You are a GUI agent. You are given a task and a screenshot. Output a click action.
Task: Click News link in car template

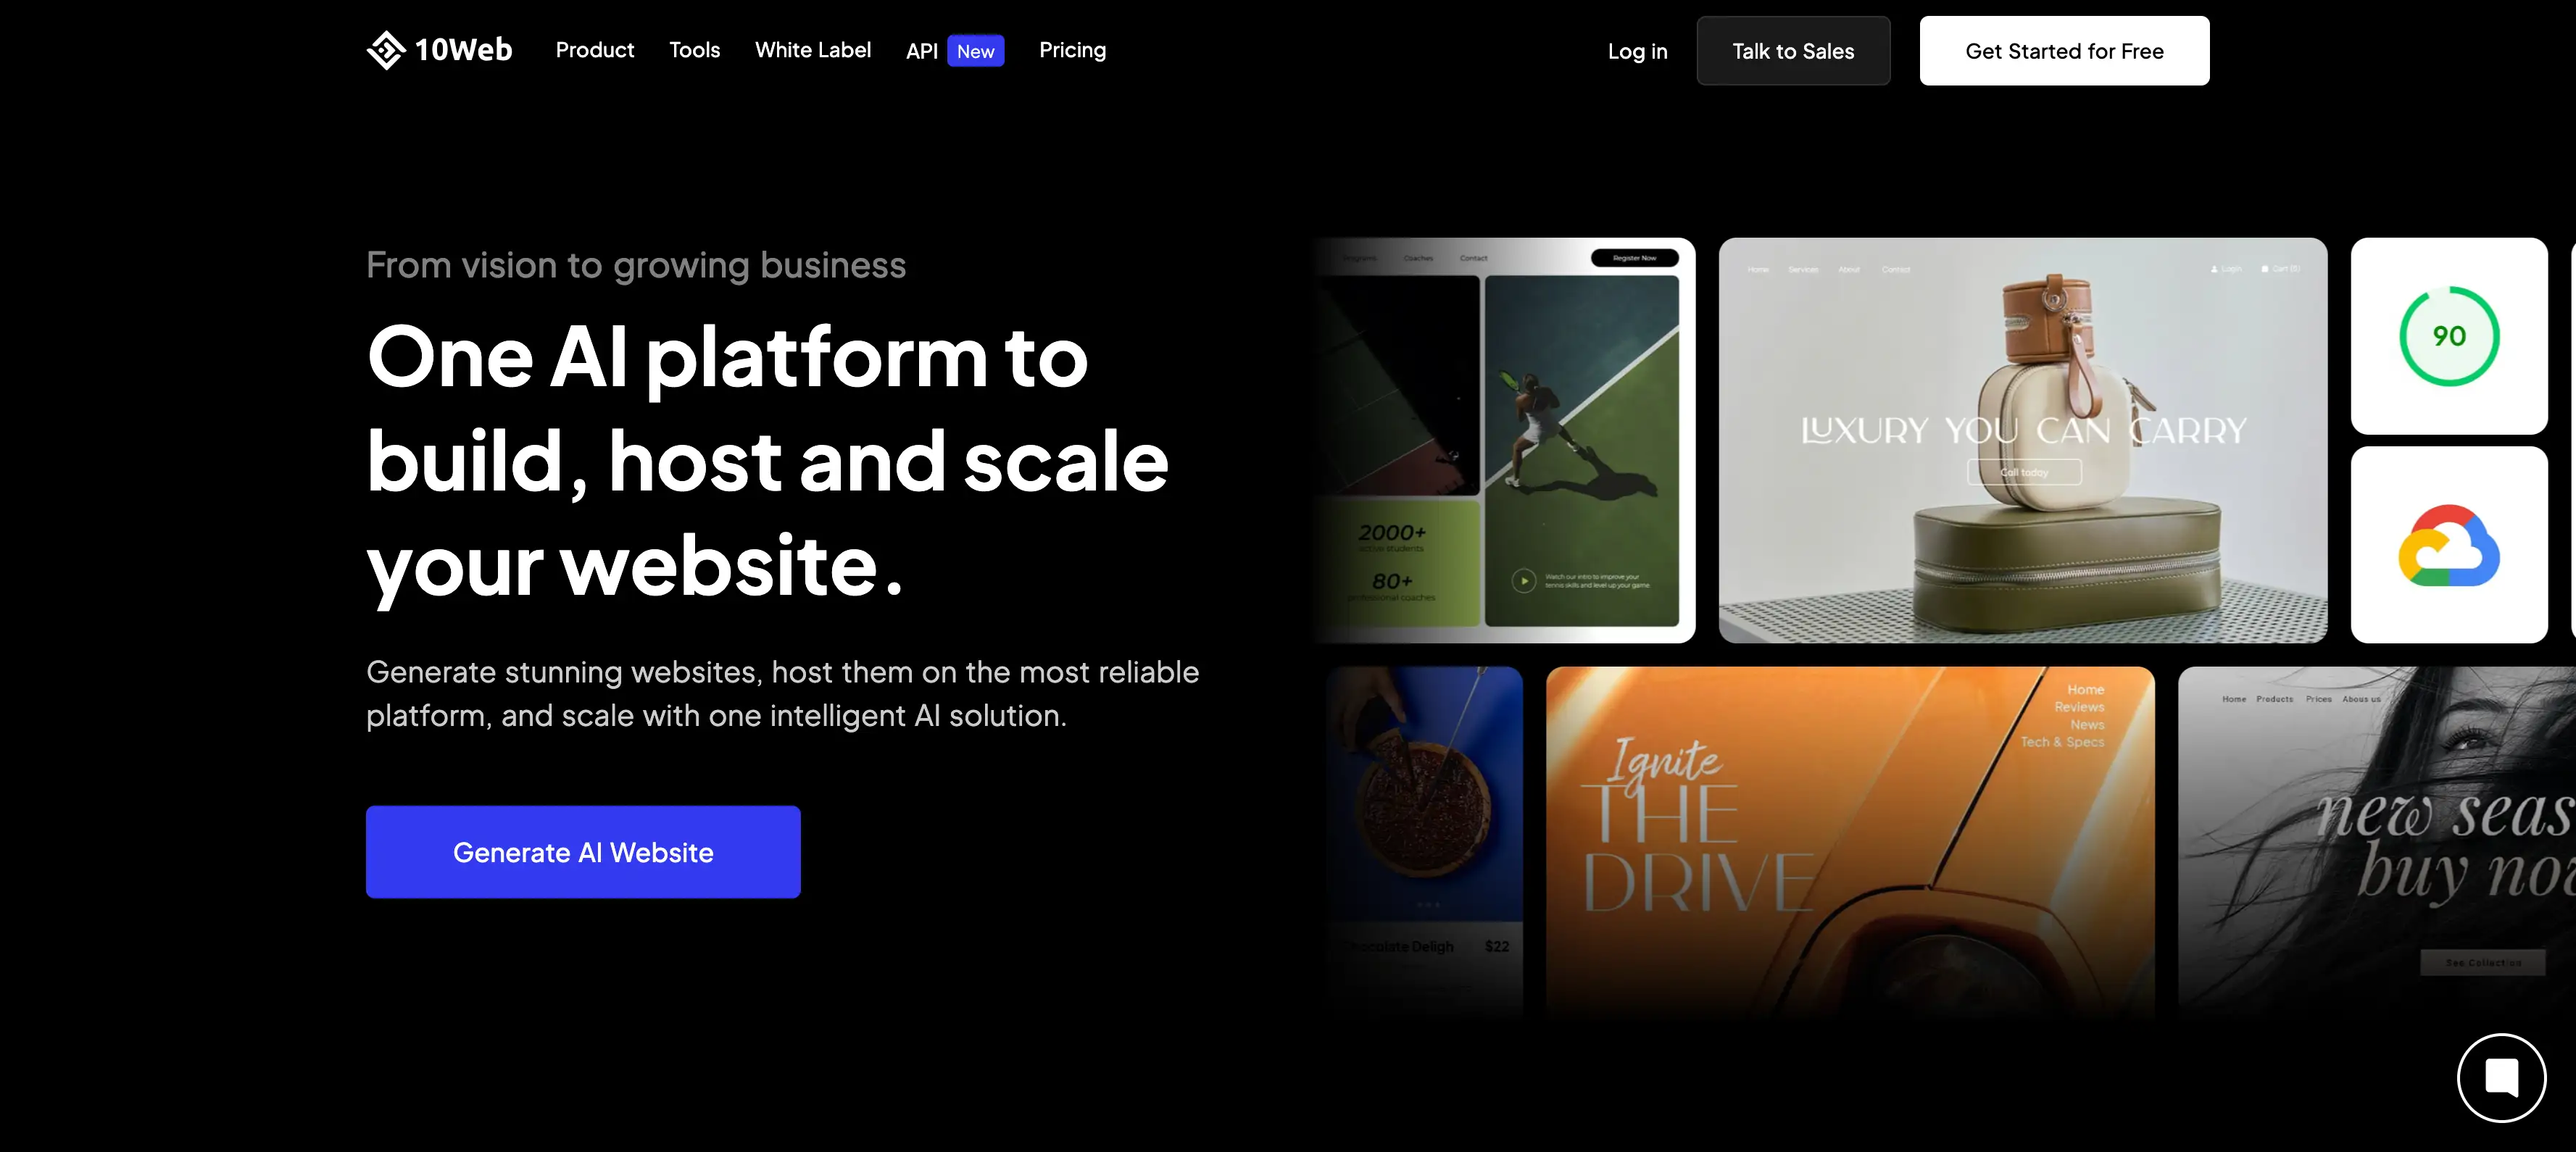2087,724
